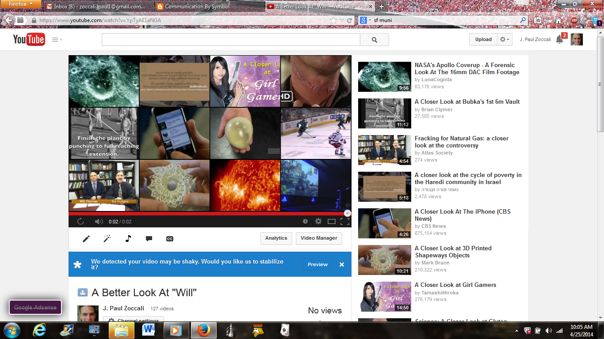
Task: Click the Video Manager button
Action: [x=319, y=238]
